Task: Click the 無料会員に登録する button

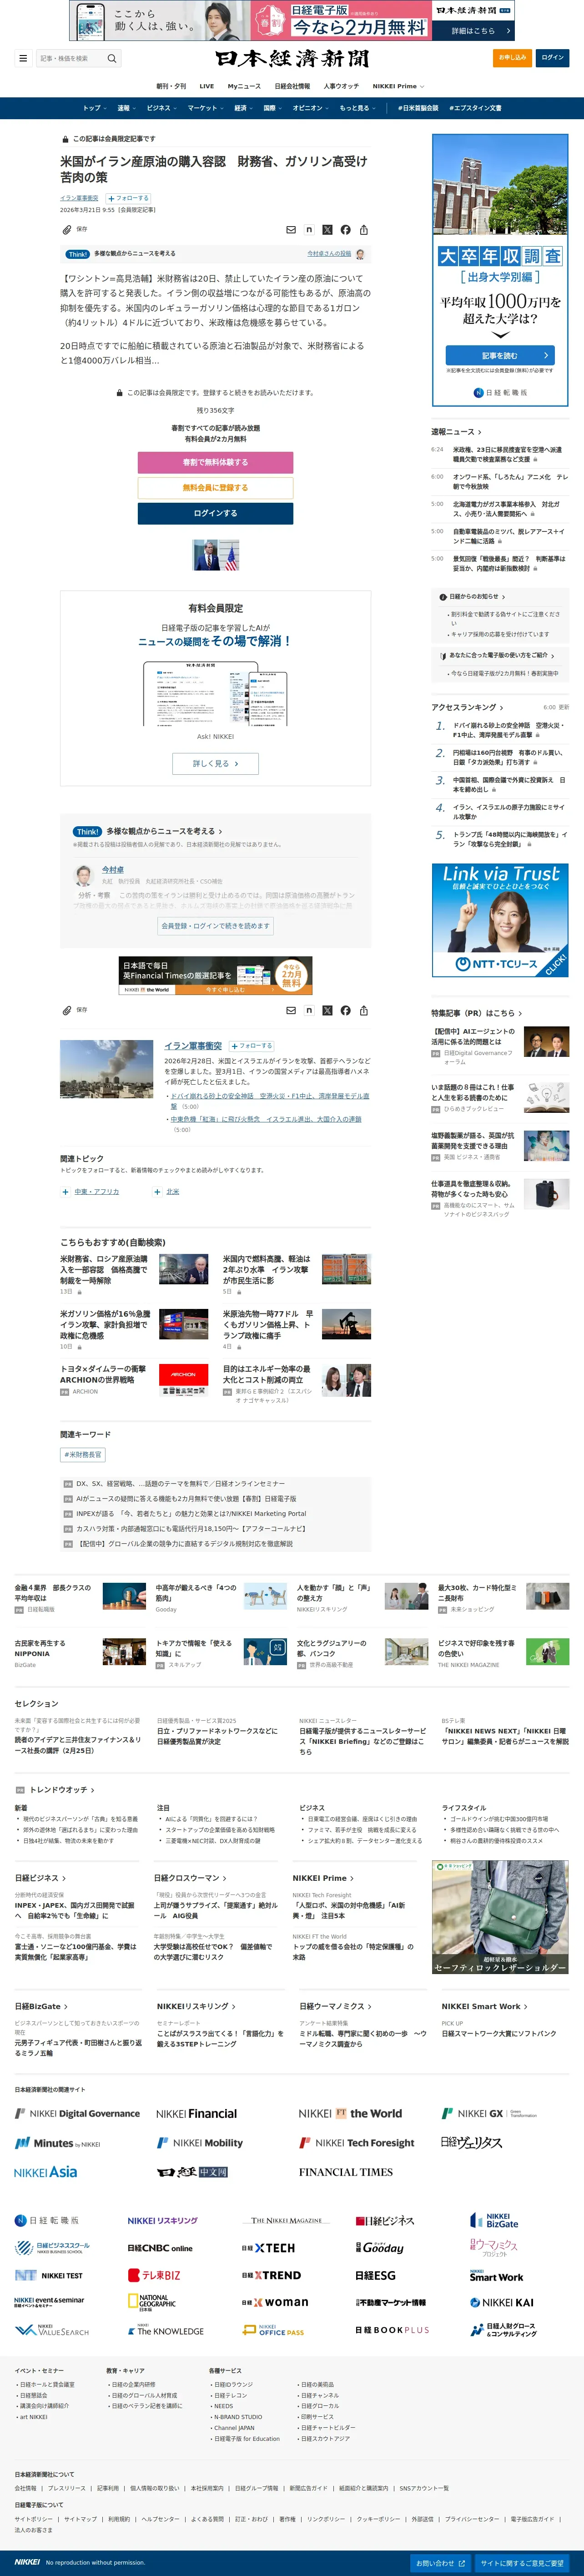Action: tap(215, 488)
